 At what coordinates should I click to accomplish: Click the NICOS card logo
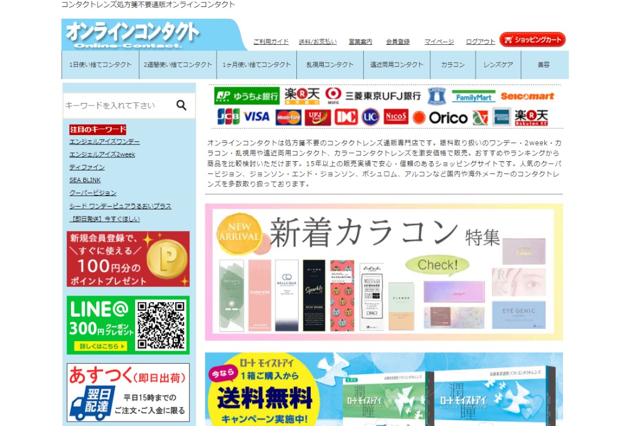[x=396, y=117]
